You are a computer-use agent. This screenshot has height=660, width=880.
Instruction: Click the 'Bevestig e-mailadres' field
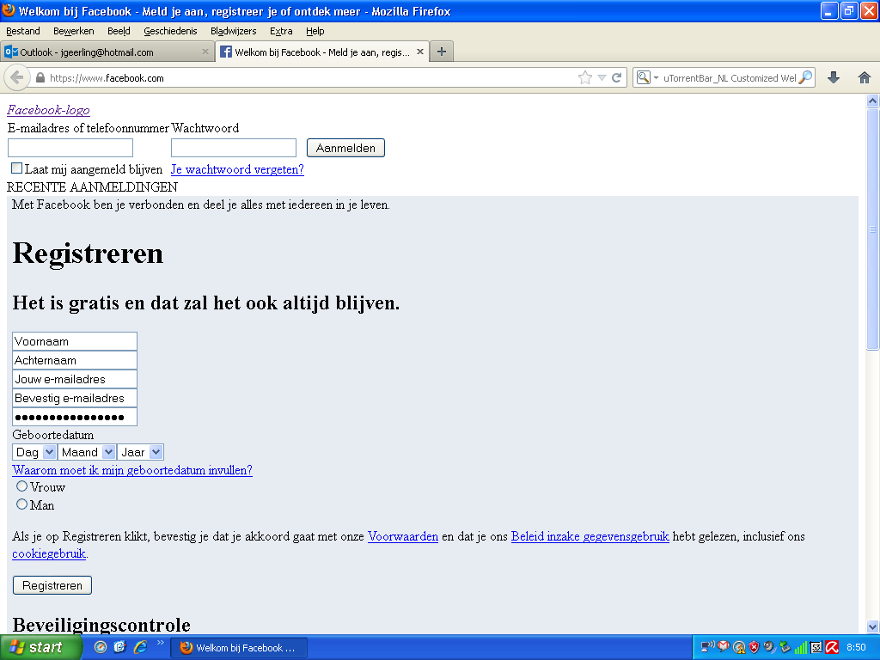pyautogui.click(x=75, y=398)
